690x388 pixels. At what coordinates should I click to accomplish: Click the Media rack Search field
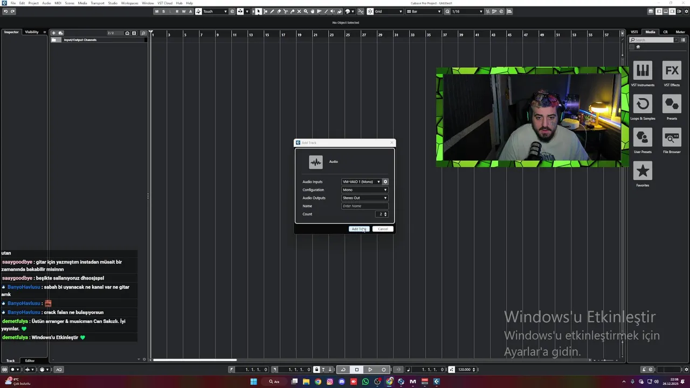pyautogui.click(x=652, y=40)
